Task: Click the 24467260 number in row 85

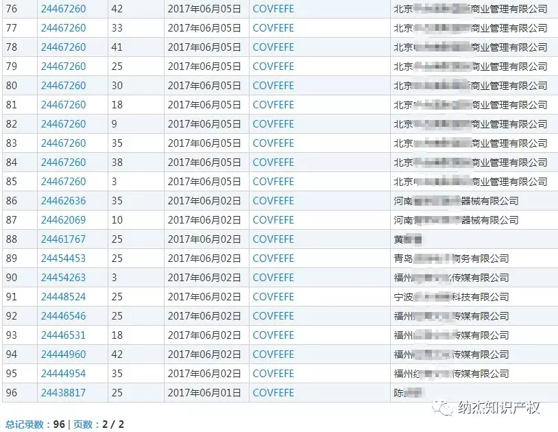Action: 63,182
